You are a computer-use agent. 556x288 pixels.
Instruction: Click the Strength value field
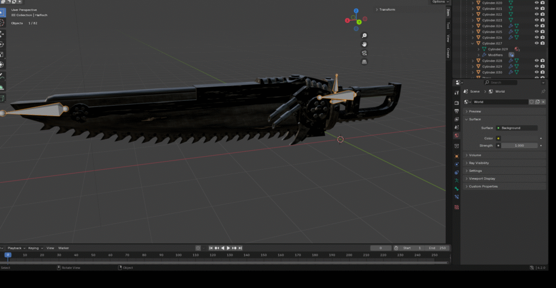[519, 145]
